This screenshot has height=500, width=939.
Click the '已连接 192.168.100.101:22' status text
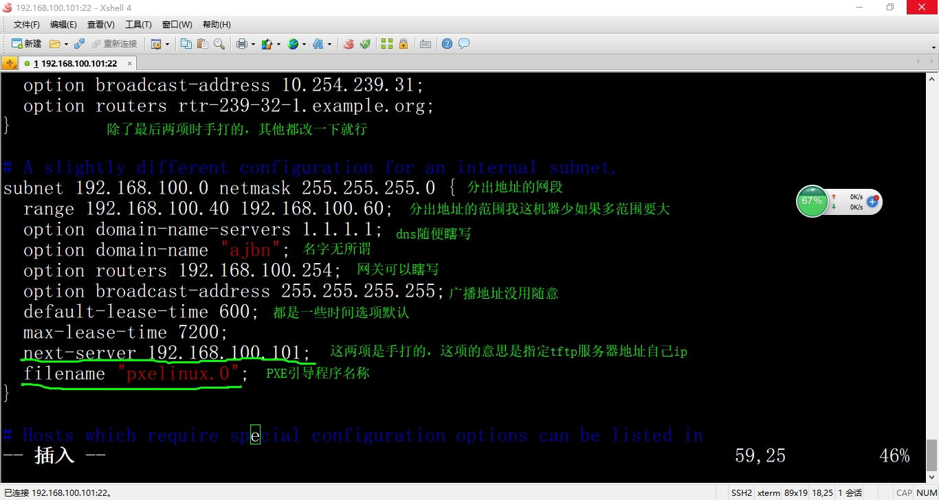(58, 492)
